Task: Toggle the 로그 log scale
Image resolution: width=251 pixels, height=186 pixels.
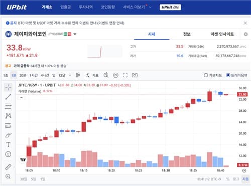Action: (236, 179)
